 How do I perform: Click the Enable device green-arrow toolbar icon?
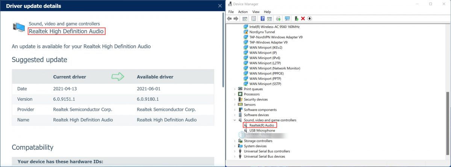point(297,18)
